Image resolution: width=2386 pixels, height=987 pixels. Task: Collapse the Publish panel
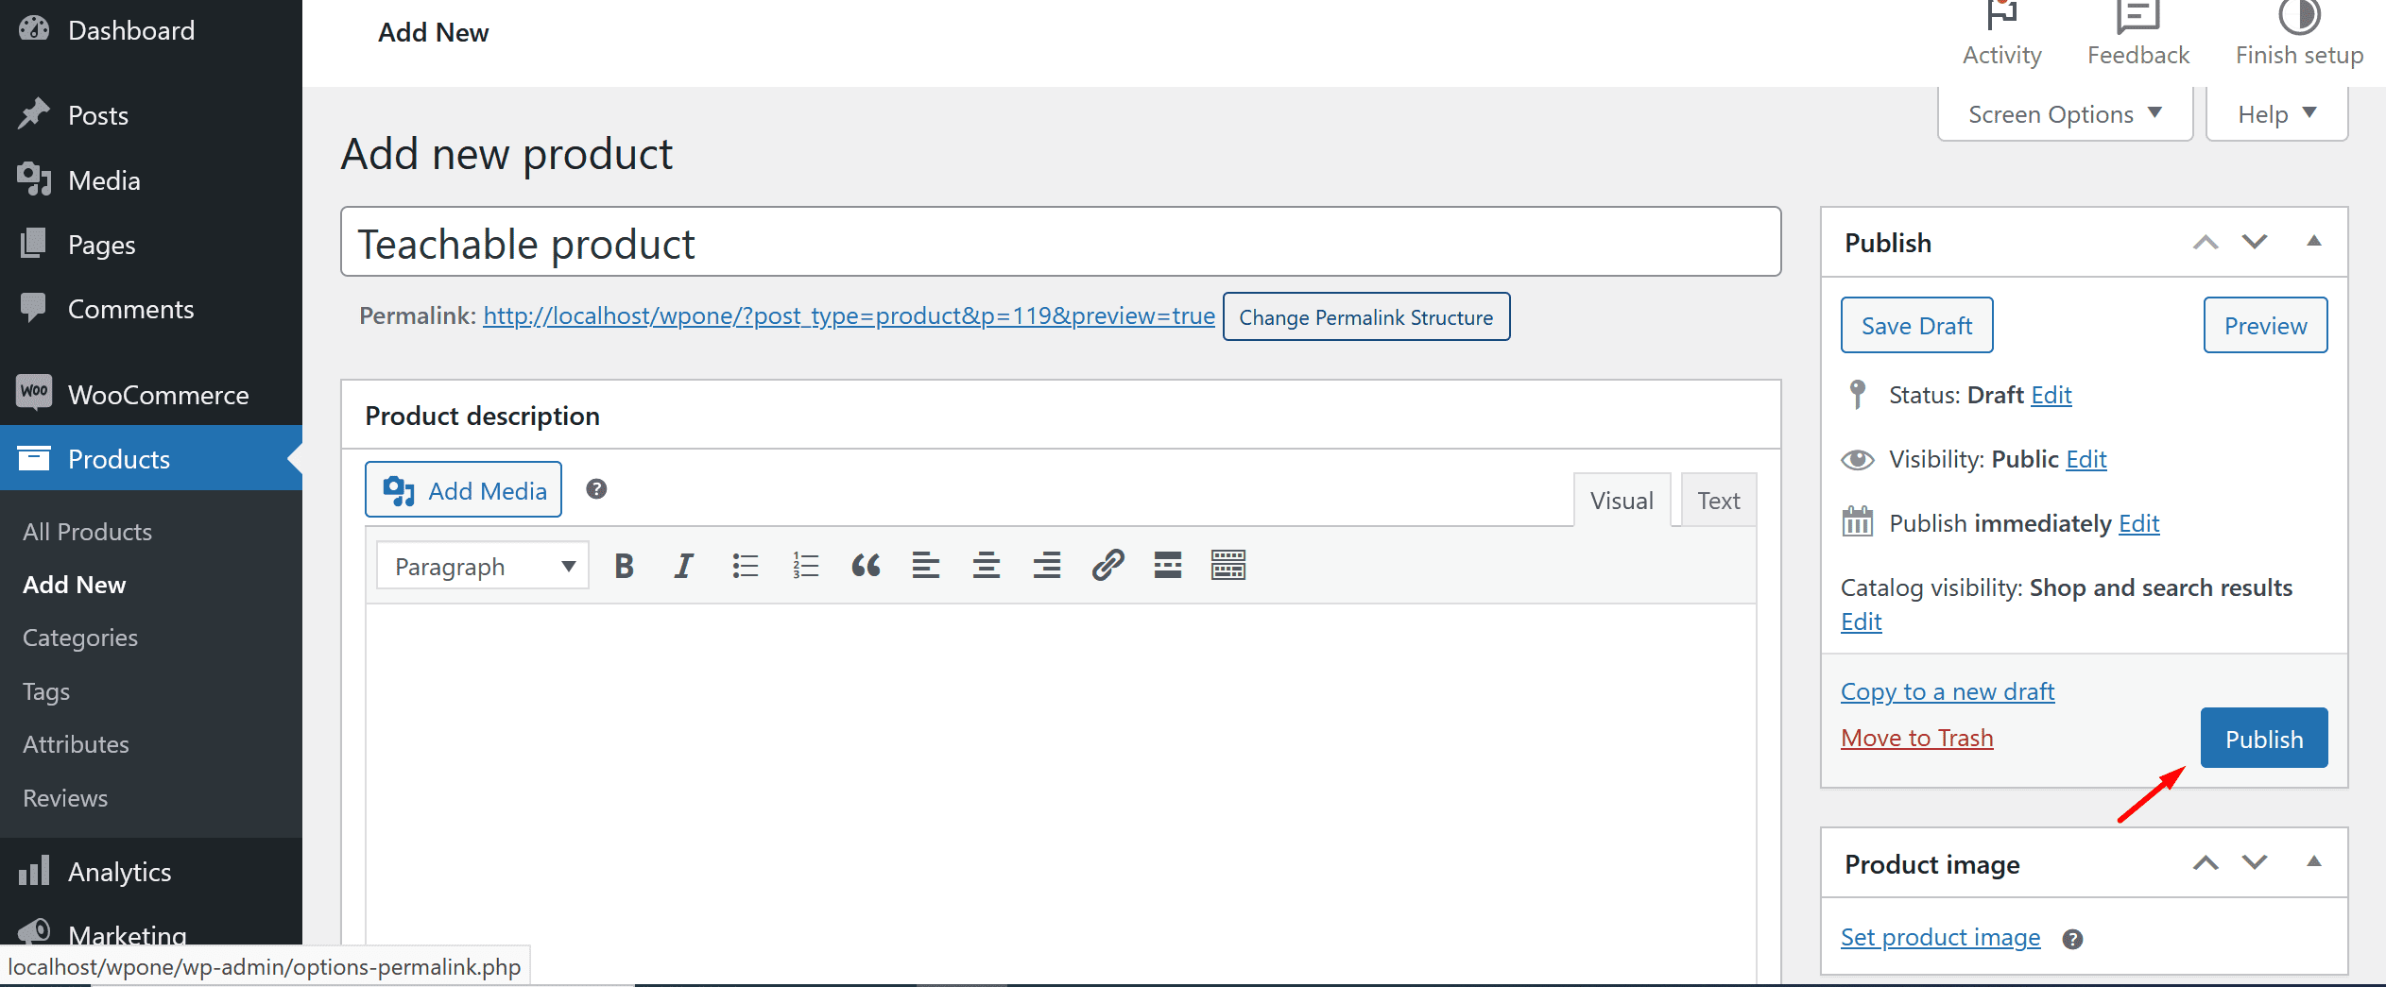(2313, 242)
